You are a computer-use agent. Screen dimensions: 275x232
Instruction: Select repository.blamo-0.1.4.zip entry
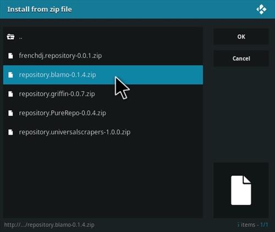click(103, 75)
